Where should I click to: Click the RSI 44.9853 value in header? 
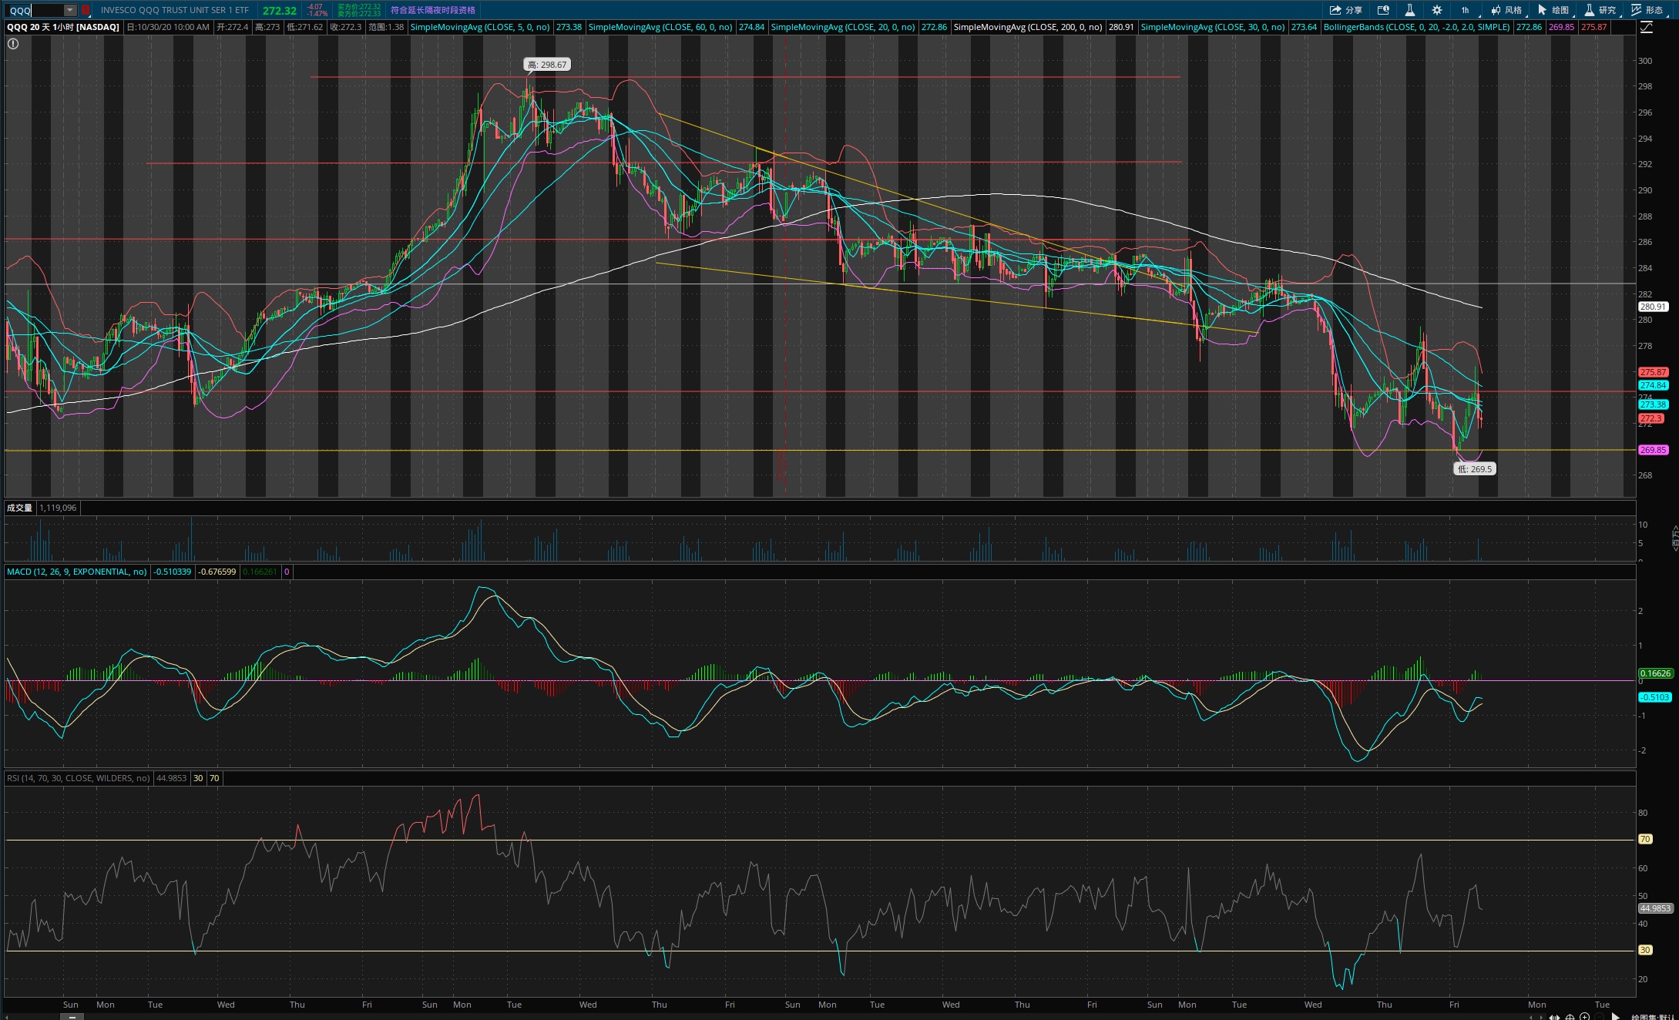tap(172, 778)
